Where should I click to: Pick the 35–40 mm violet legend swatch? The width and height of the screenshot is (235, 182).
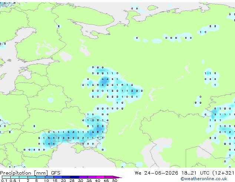pos(92,177)
